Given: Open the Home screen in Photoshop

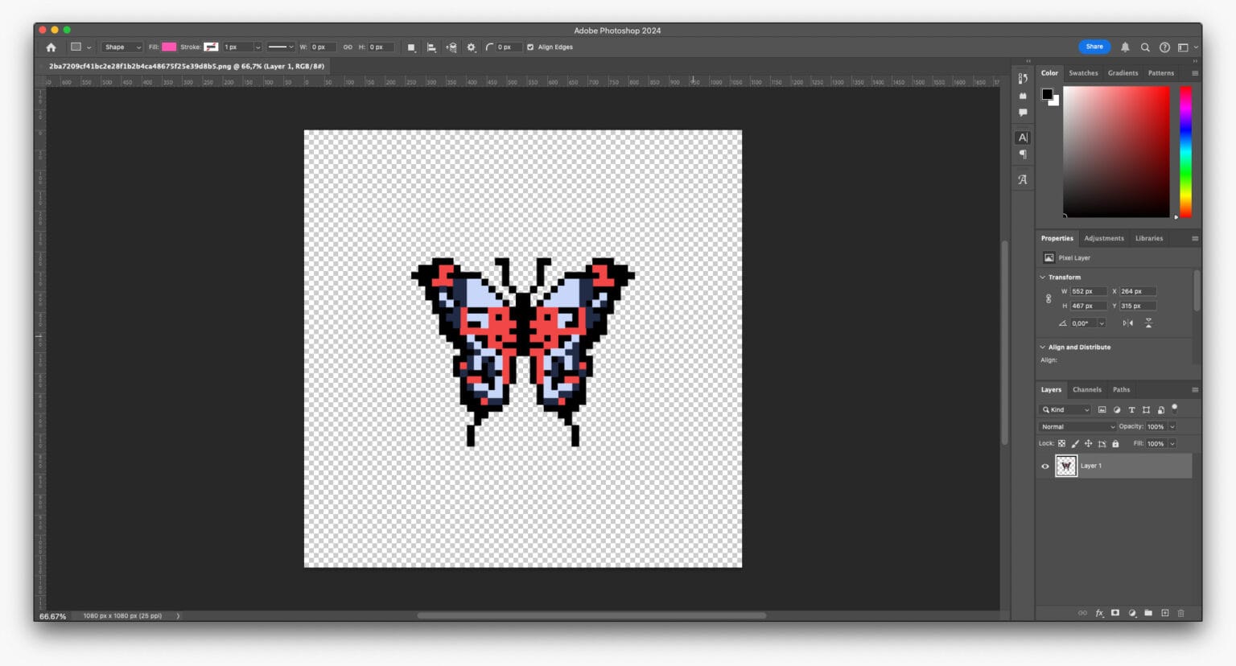Looking at the screenshot, I should click(x=50, y=47).
